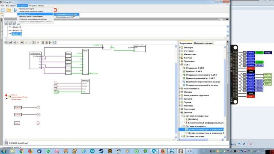This screenshot has height=154, width=274.
Task: Select the Получение переменной из кольца icon
Action: coord(184,82)
